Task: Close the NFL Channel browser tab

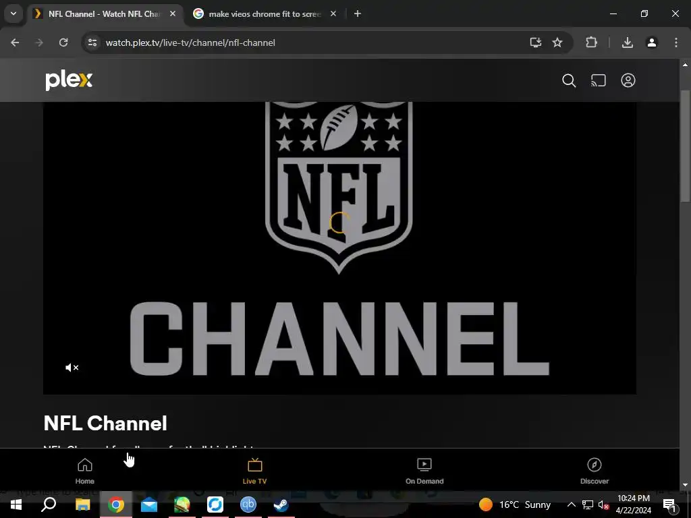Action: (173, 14)
